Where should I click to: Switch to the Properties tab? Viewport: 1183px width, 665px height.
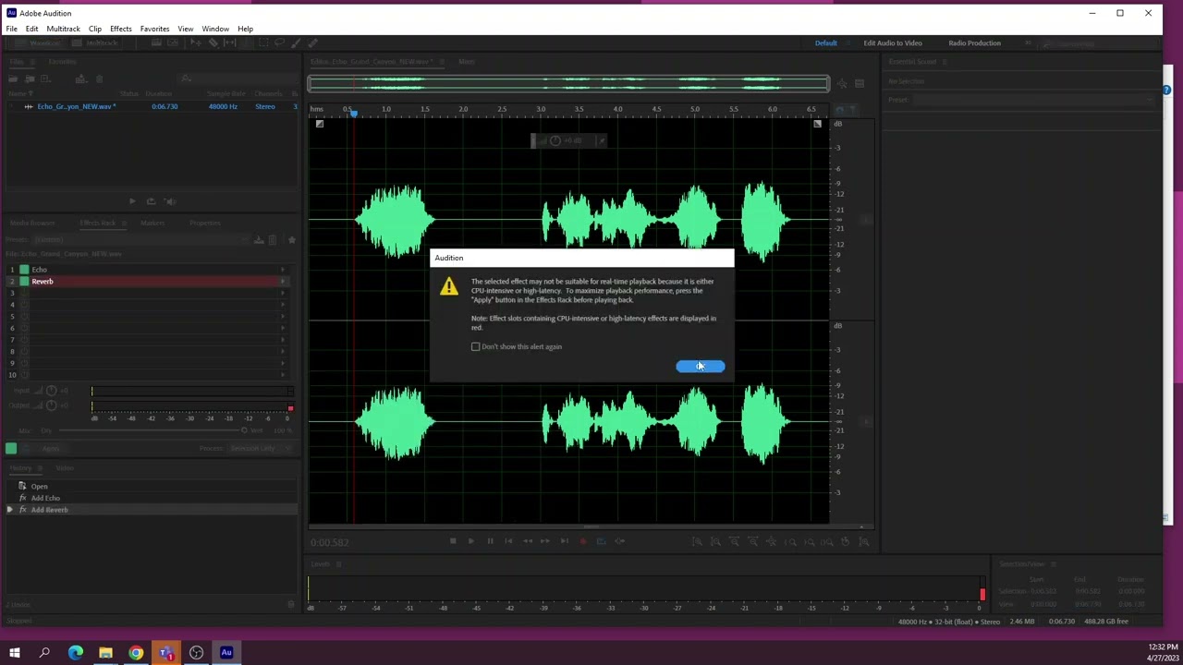tap(205, 223)
